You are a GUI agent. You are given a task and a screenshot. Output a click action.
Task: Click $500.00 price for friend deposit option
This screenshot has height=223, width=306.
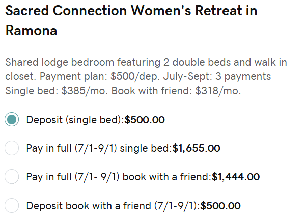220,206
